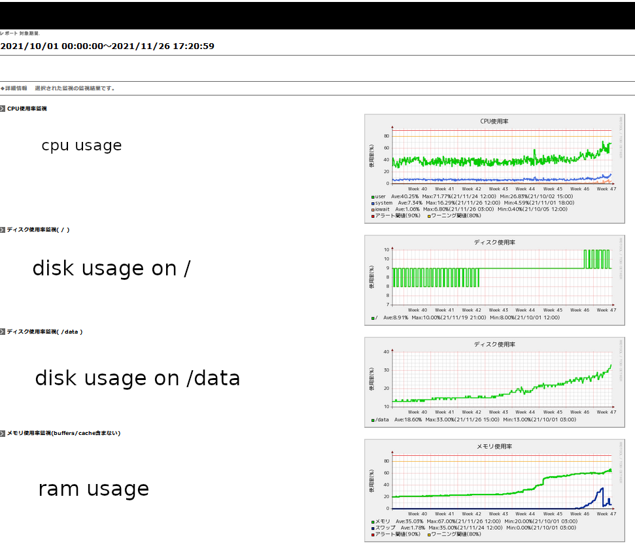Click Max:33.00%(21/11/26 15:00) in /data graph
Image resolution: width=635 pixels, height=554 pixels.
(x=462, y=420)
